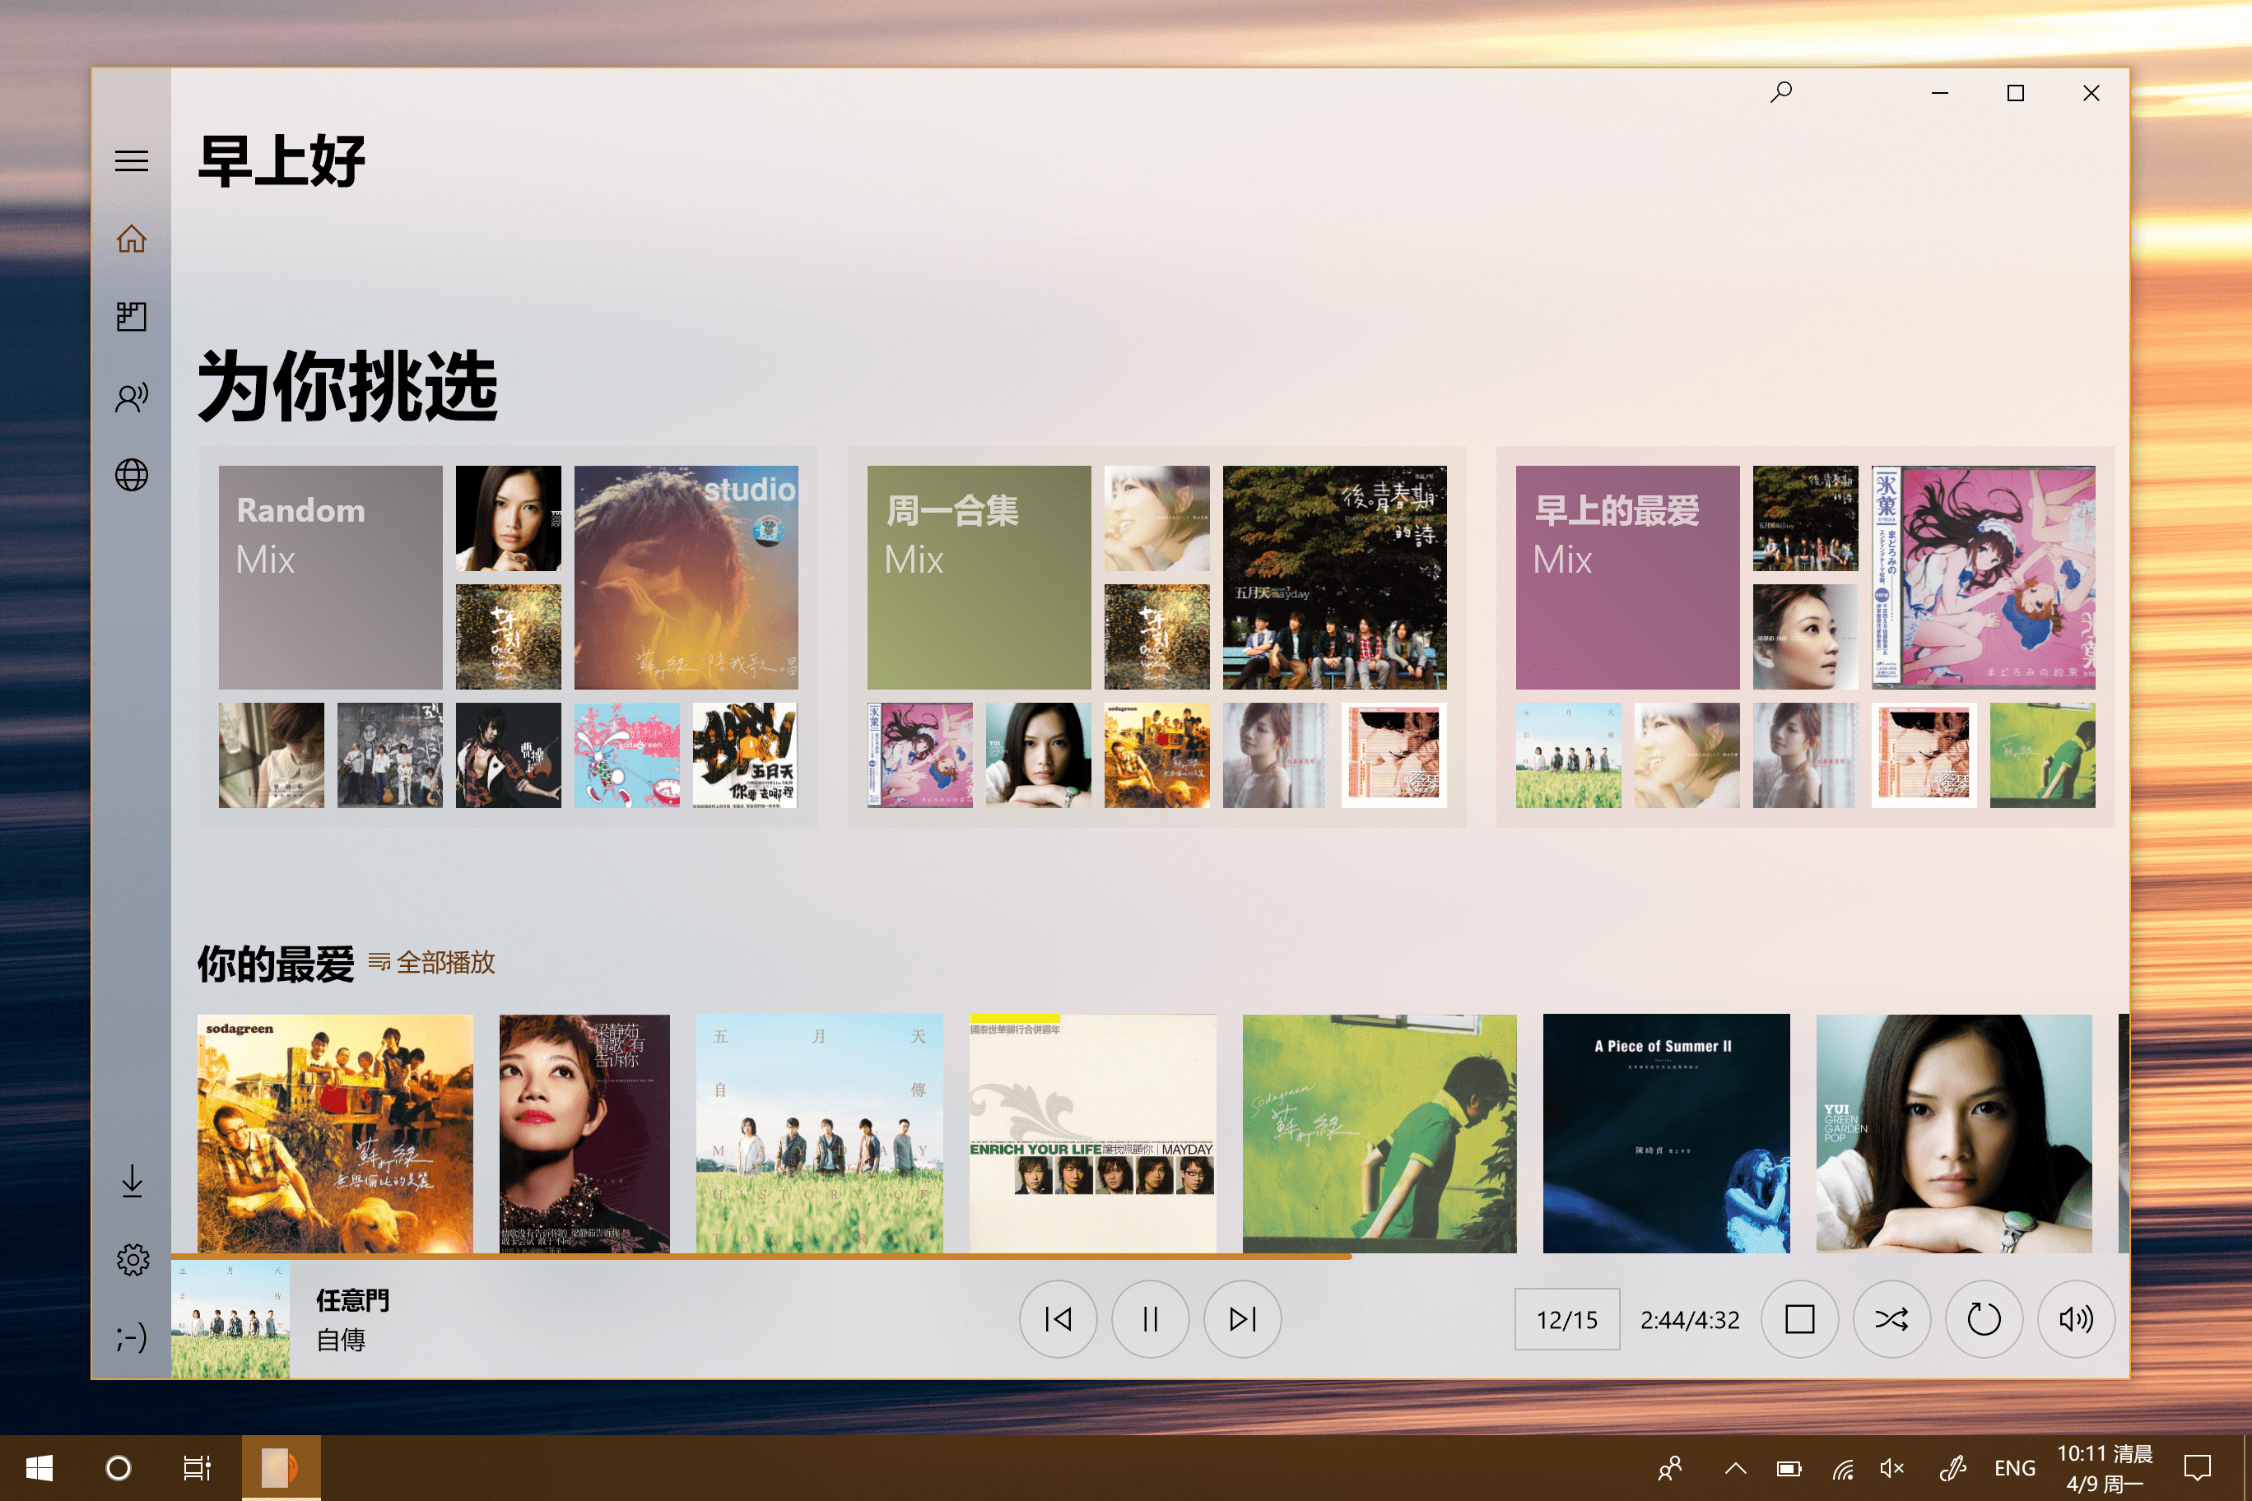
Task: Skip to the previous track
Action: 1058,1319
